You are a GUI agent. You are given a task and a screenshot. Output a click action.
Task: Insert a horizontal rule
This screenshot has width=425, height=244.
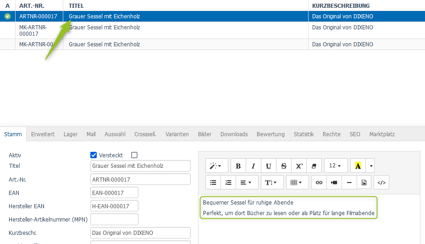coord(349,183)
